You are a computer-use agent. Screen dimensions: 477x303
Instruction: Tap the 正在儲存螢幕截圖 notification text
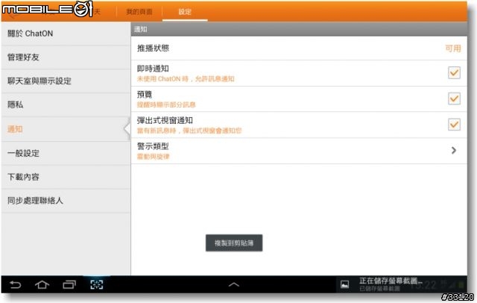click(x=391, y=281)
